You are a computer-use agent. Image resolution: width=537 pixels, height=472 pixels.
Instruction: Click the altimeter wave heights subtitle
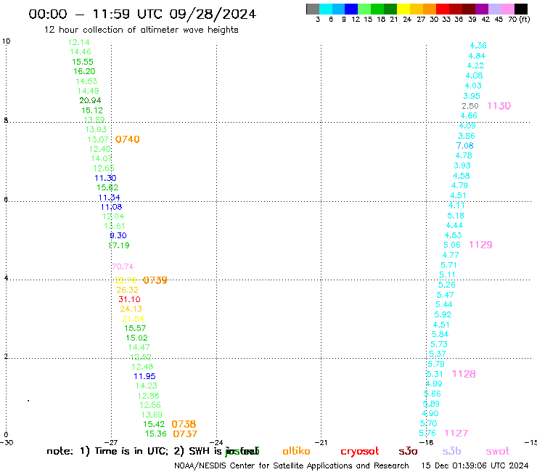coord(141,30)
